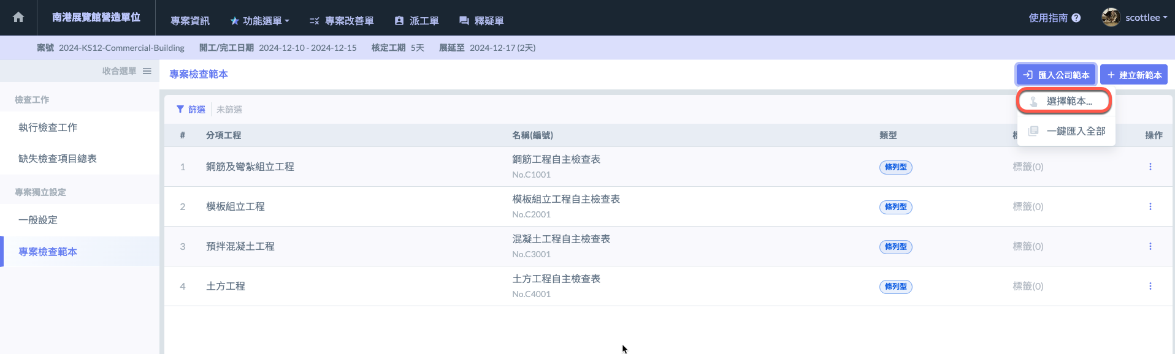Open the three-dot menu for 土方工程
Image resolution: width=1175 pixels, height=354 pixels.
1150,286
